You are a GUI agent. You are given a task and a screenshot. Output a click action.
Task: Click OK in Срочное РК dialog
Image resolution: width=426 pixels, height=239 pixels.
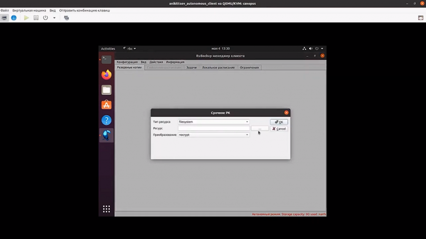(x=279, y=122)
